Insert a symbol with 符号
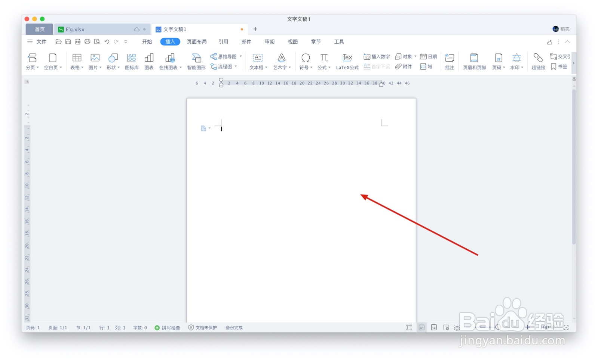 (306, 62)
